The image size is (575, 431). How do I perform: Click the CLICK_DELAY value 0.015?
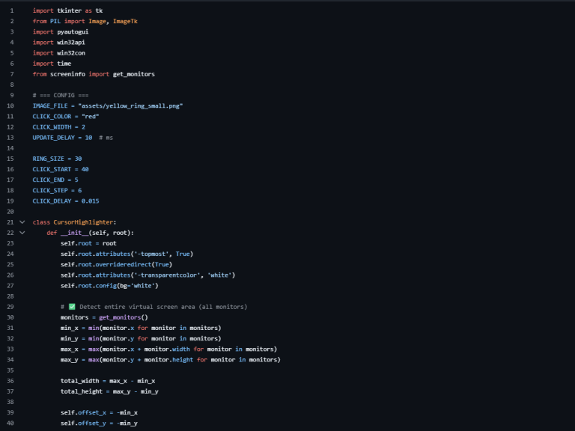(88, 201)
